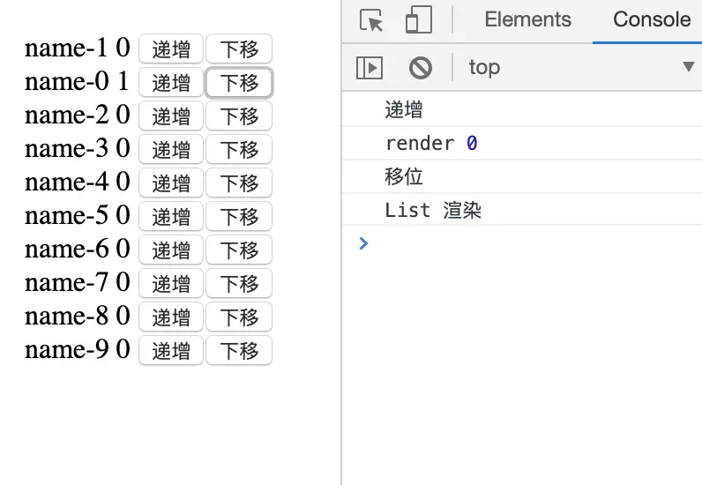Open the top context dropdown arrow
The width and height of the screenshot is (702, 485).
[689, 67]
